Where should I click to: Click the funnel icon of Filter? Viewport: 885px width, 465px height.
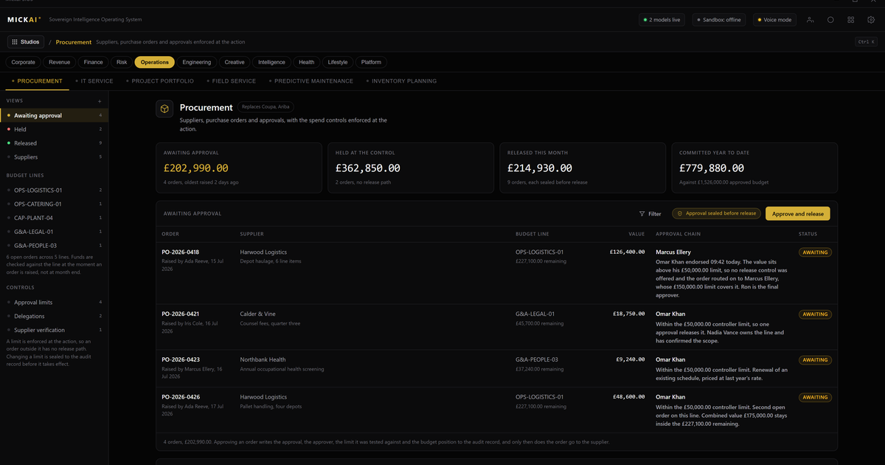click(642, 213)
